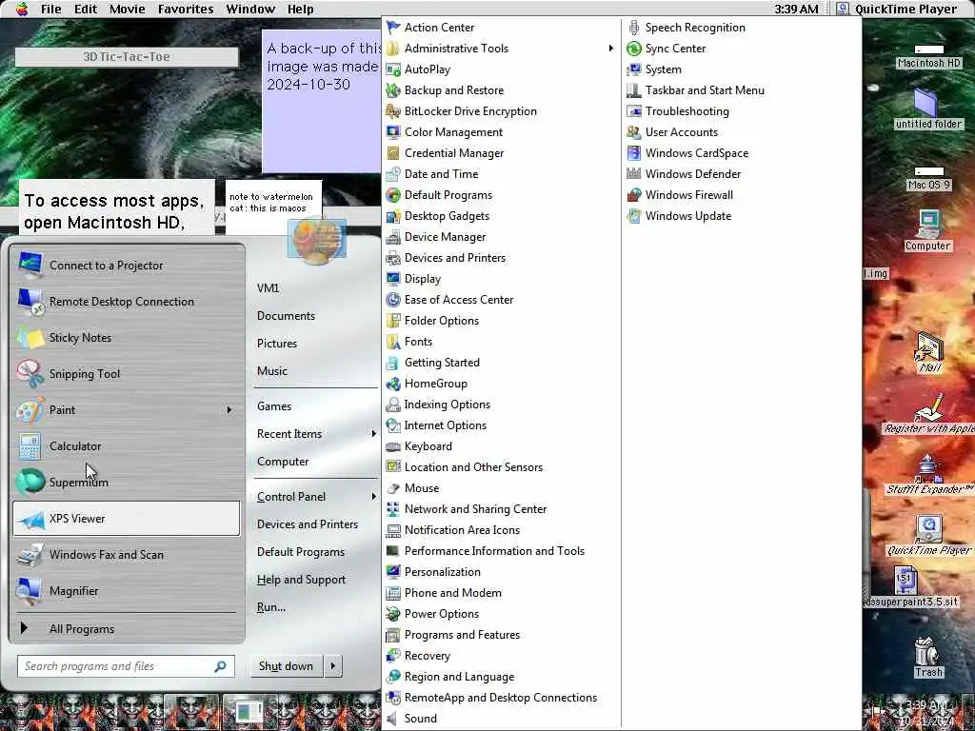
Task: Open Pictures from Start menu
Action: 277,343
